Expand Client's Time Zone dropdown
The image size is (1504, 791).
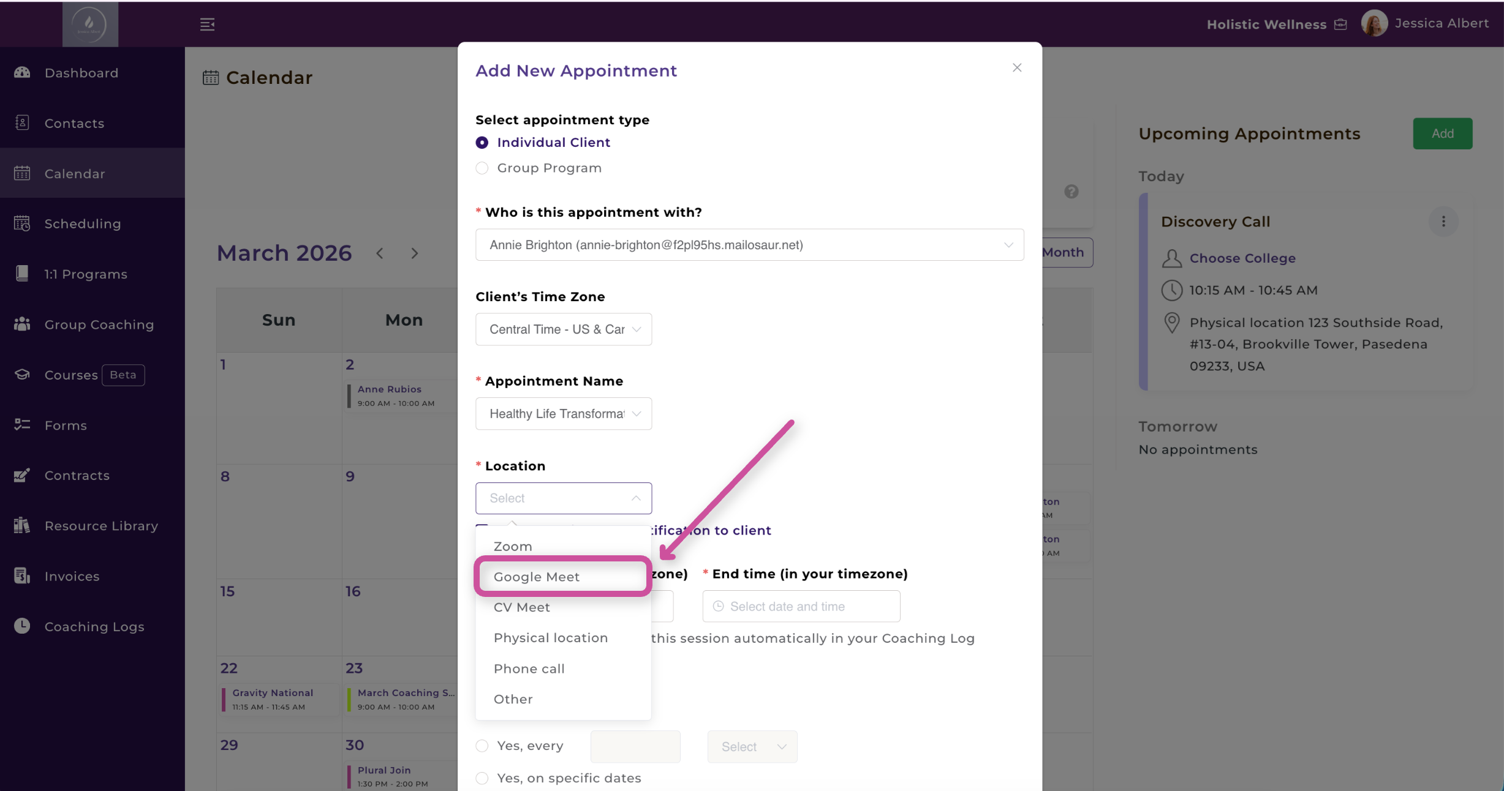pos(563,329)
